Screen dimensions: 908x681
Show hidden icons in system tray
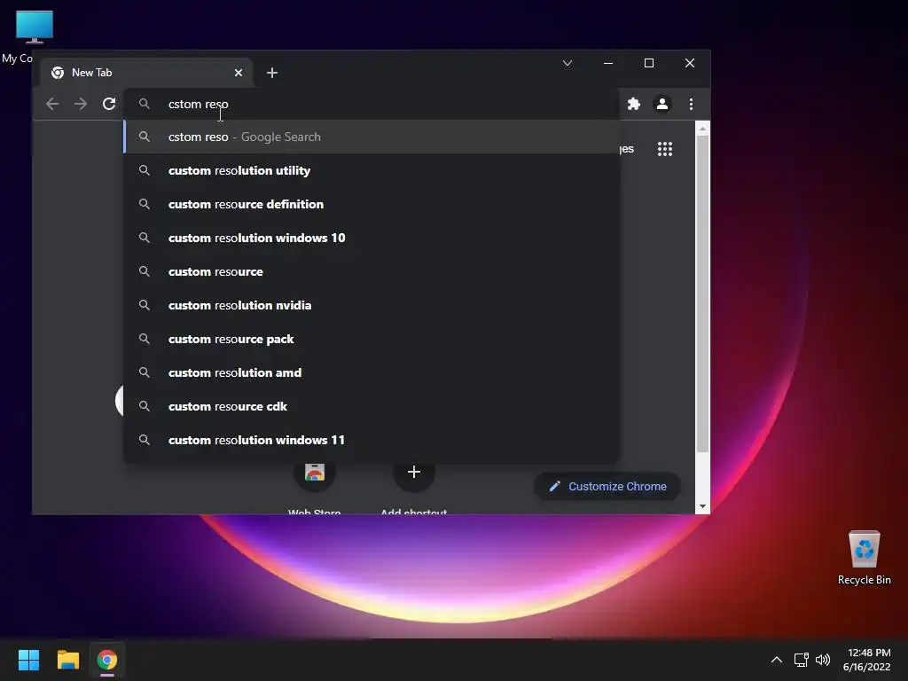point(777,660)
